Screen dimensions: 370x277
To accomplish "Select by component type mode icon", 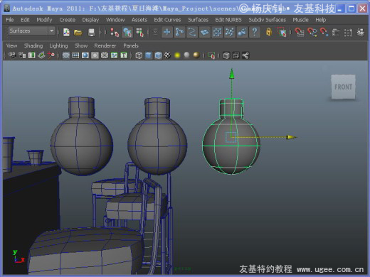I will pyautogui.click(x=140, y=33).
